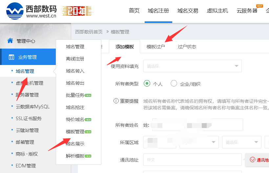Switch to the 过户状态 tab
Viewport: 269px width, 173px height.
point(187,47)
